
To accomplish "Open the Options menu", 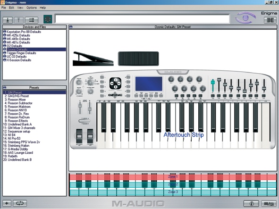I will coord(32,8).
